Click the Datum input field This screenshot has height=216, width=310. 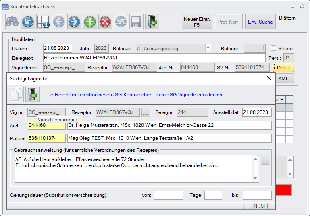[x=58, y=48]
